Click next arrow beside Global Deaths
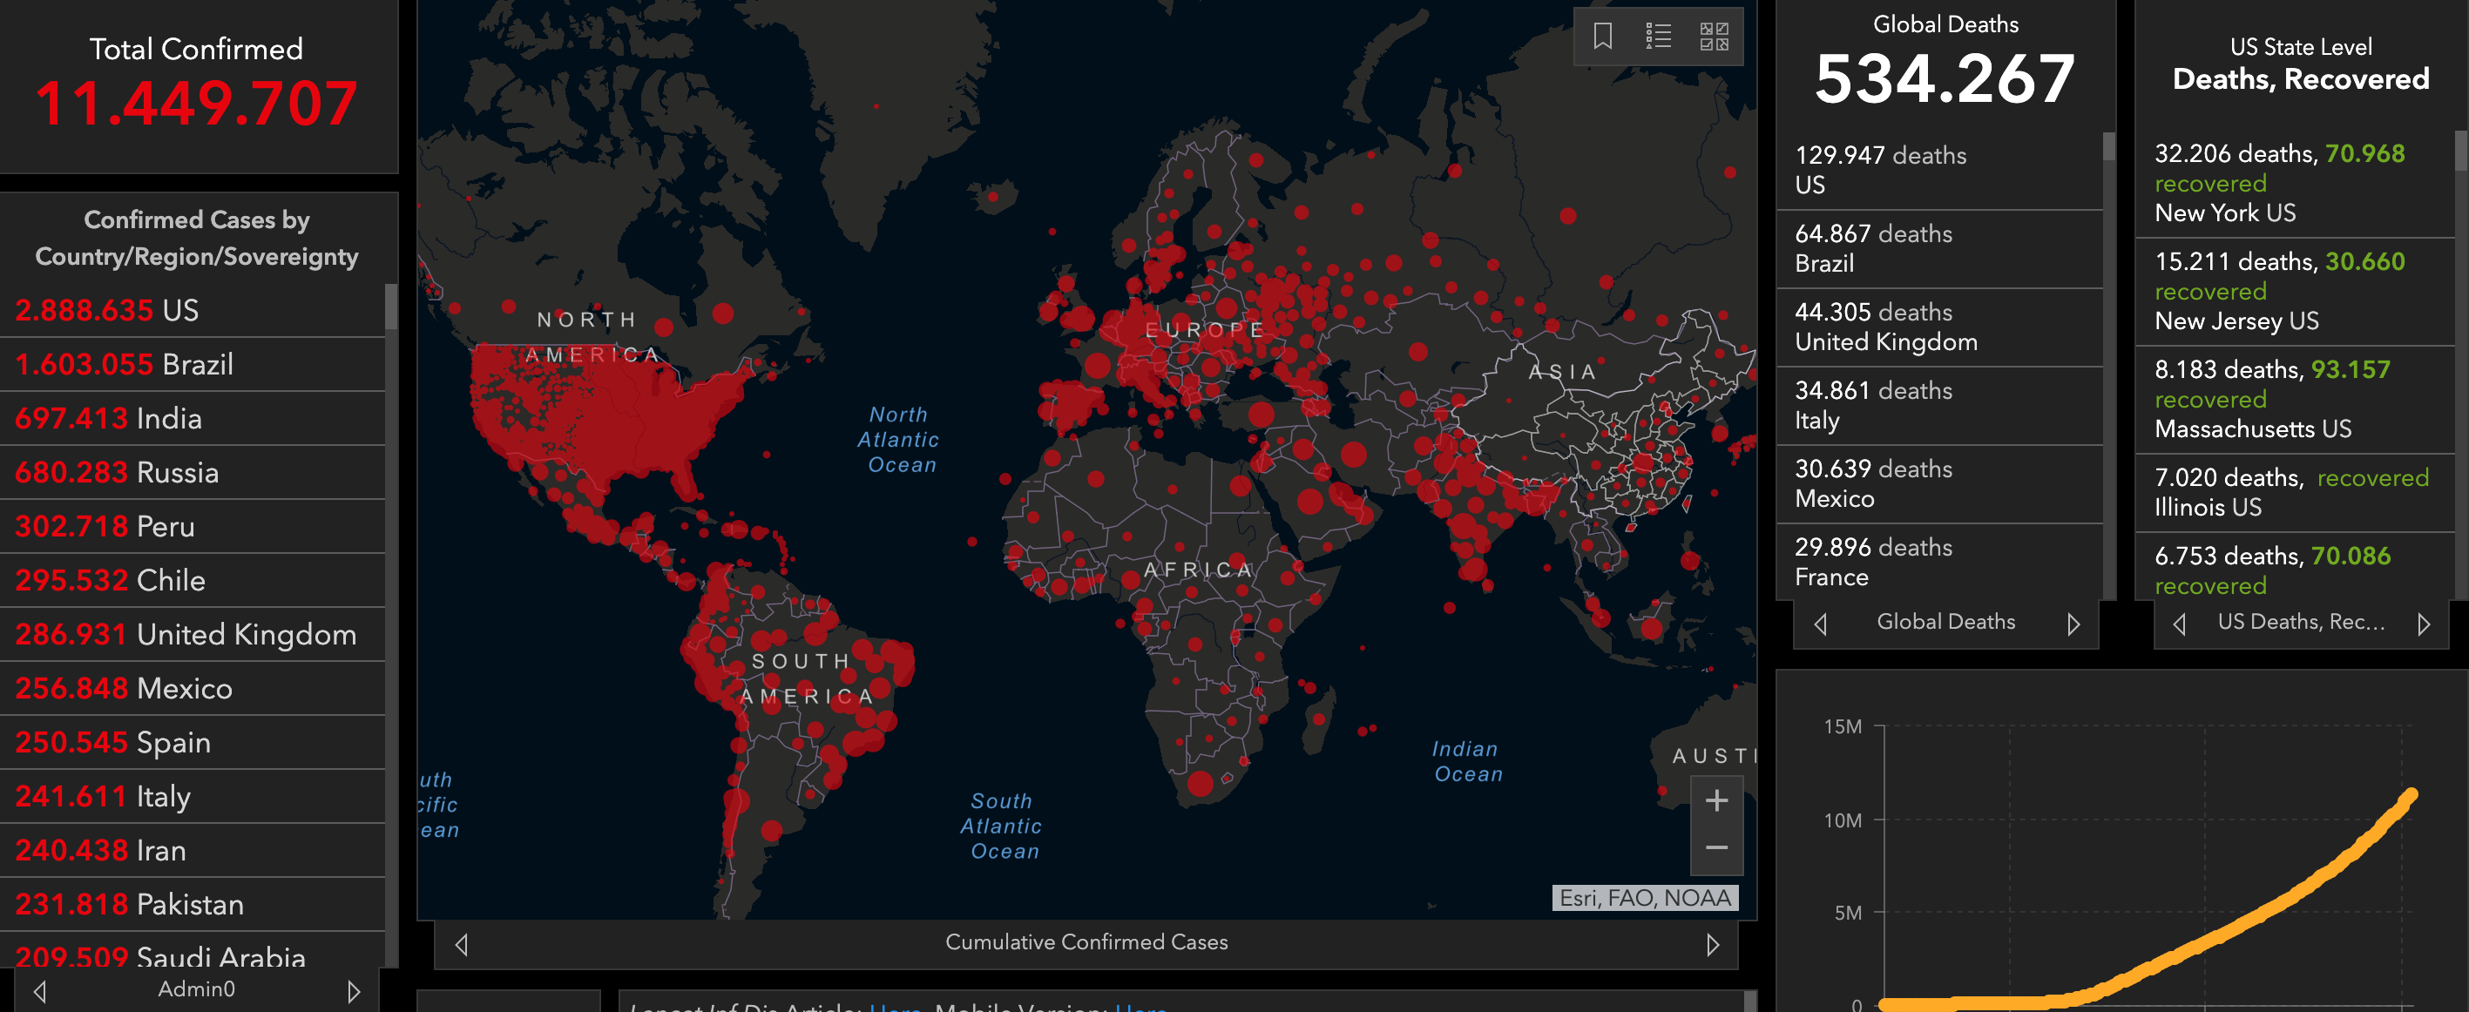The height and width of the screenshot is (1012, 2469). tap(2073, 624)
